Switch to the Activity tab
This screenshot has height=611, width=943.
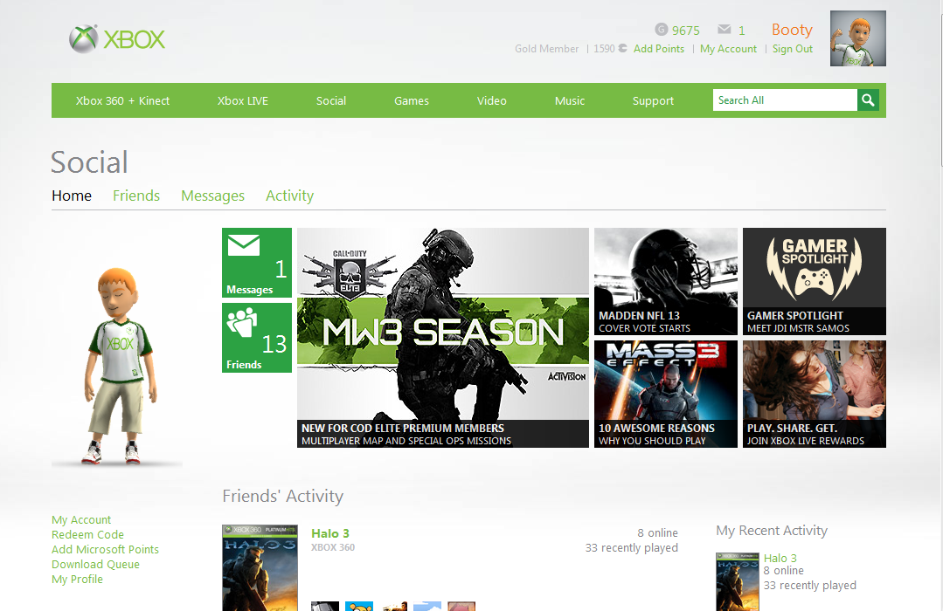coord(290,196)
